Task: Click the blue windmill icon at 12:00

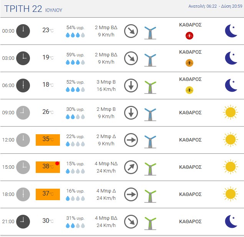Action: (150, 142)
